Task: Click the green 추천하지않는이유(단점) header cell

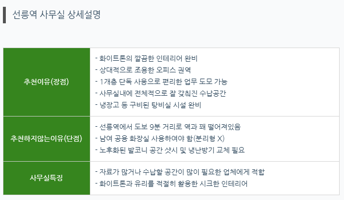Action: tap(47, 139)
